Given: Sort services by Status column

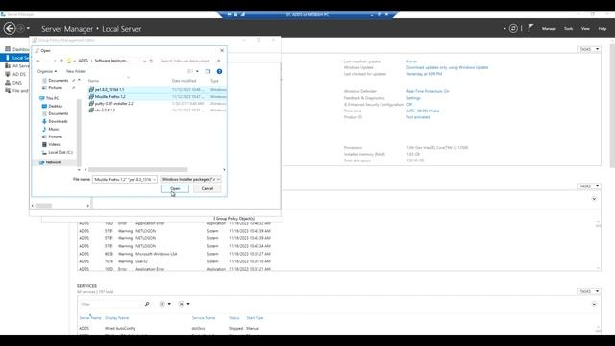Looking at the screenshot, I should pos(234,318).
